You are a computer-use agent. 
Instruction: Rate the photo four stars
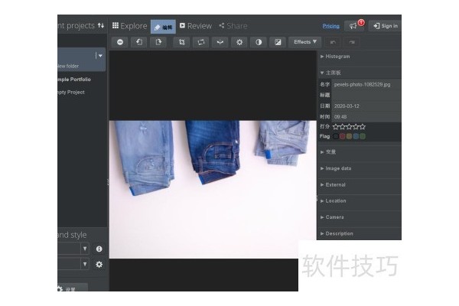[356, 127]
